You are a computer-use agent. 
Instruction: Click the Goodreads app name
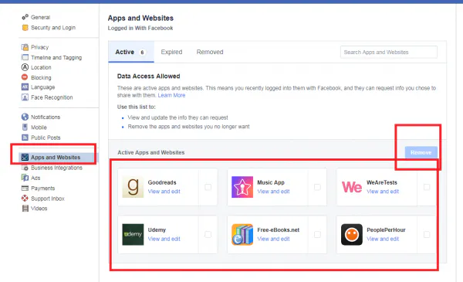pos(162,182)
